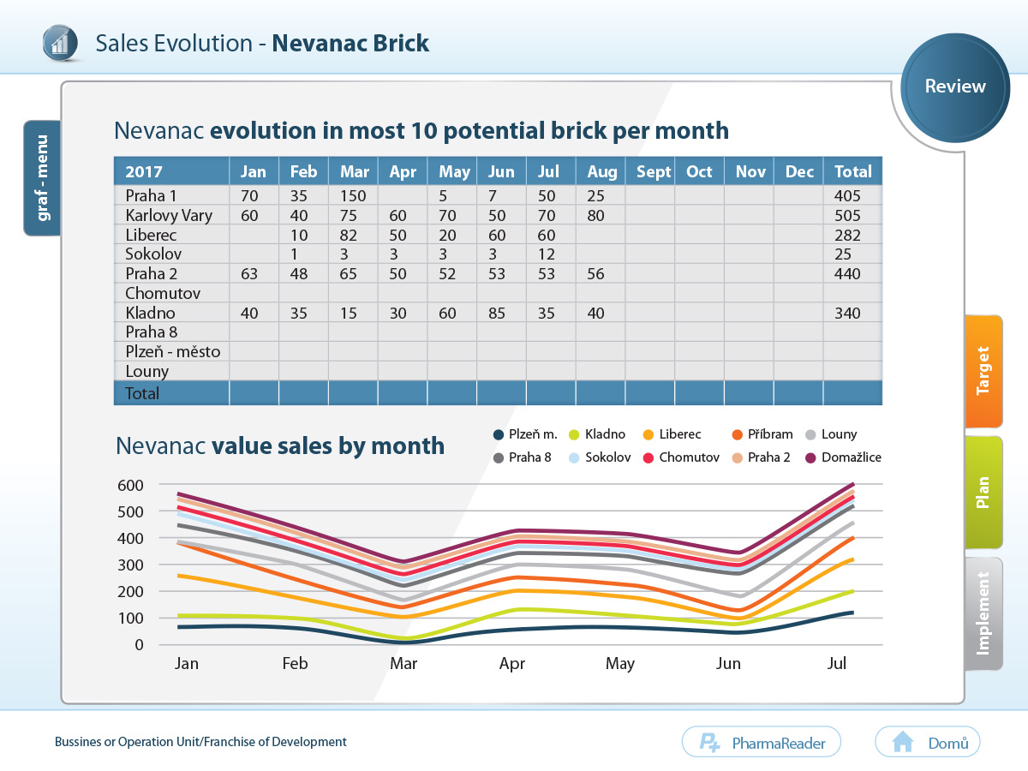Open PharmaReader button
This screenshot has height=771, width=1028.
[762, 742]
